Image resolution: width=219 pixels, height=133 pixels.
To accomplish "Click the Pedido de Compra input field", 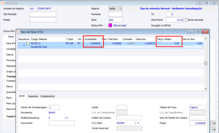I will pos(129,118).
